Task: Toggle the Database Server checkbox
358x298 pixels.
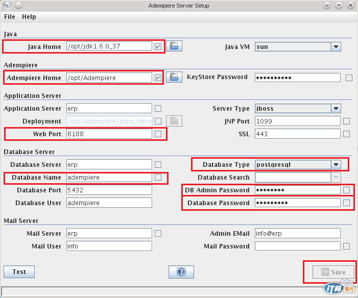Action: [158, 164]
